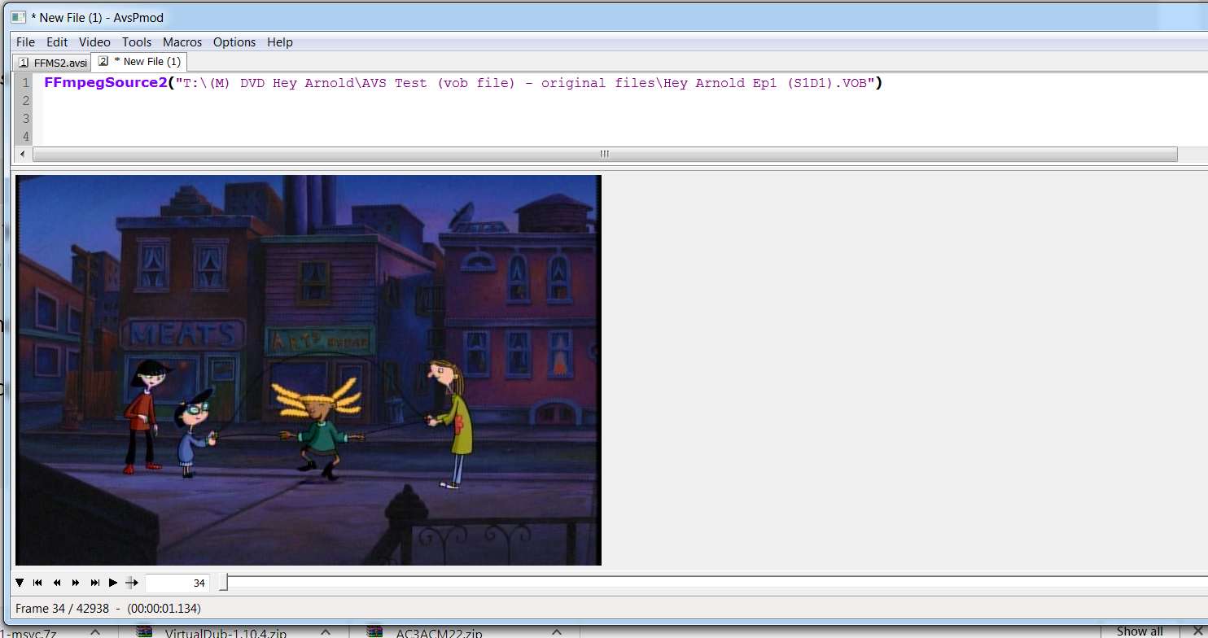Jump to previous bookmark with skip-back button
This screenshot has width=1208, height=638.
37,583
